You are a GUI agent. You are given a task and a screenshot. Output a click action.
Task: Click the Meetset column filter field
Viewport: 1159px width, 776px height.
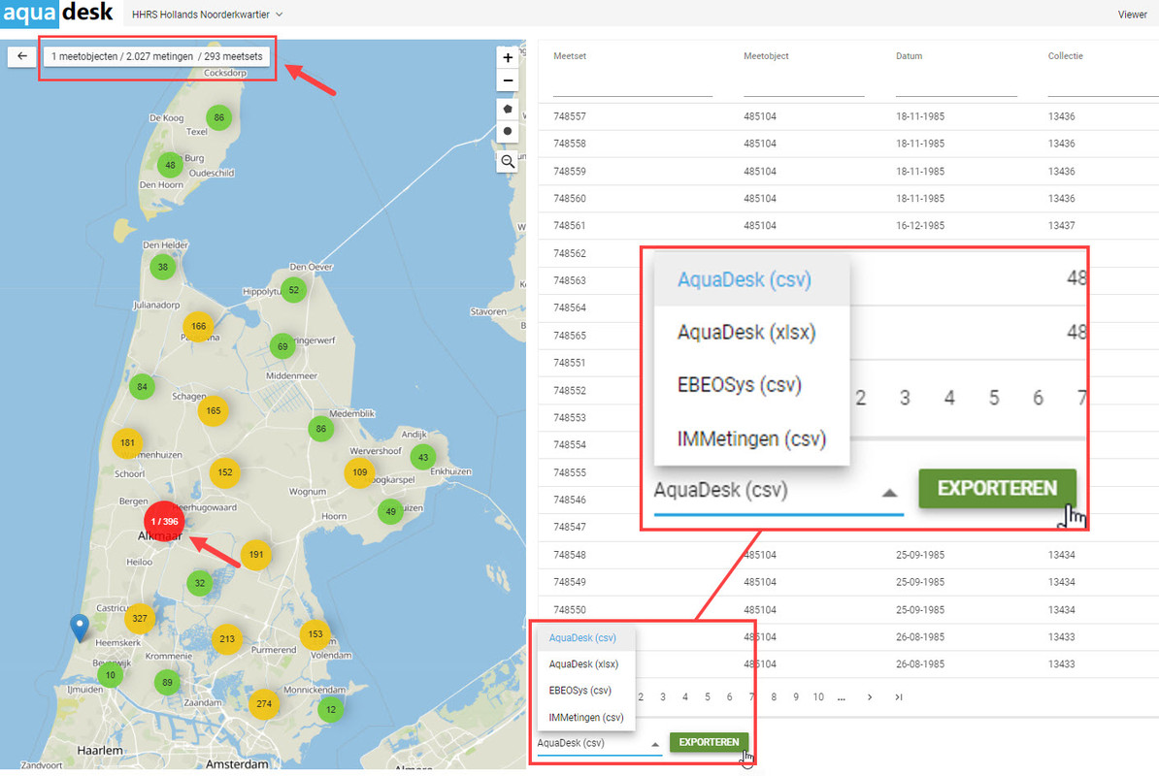pos(633,87)
